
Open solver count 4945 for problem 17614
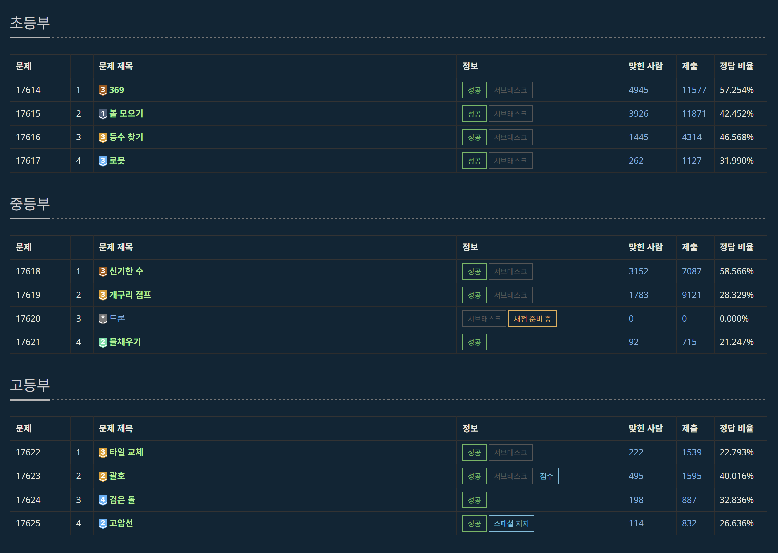[638, 90]
